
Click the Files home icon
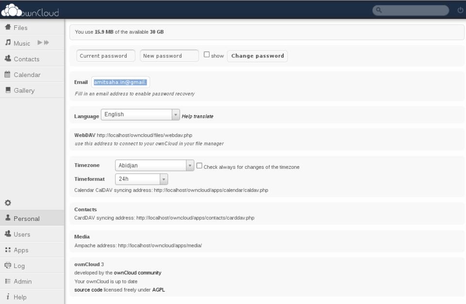(8, 27)
